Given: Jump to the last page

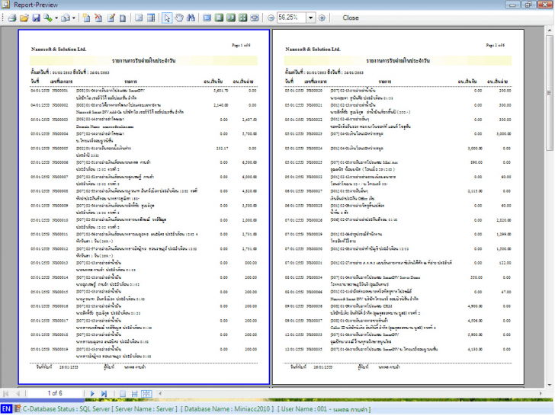Looking at the screenshot, I should coord(104,393).
